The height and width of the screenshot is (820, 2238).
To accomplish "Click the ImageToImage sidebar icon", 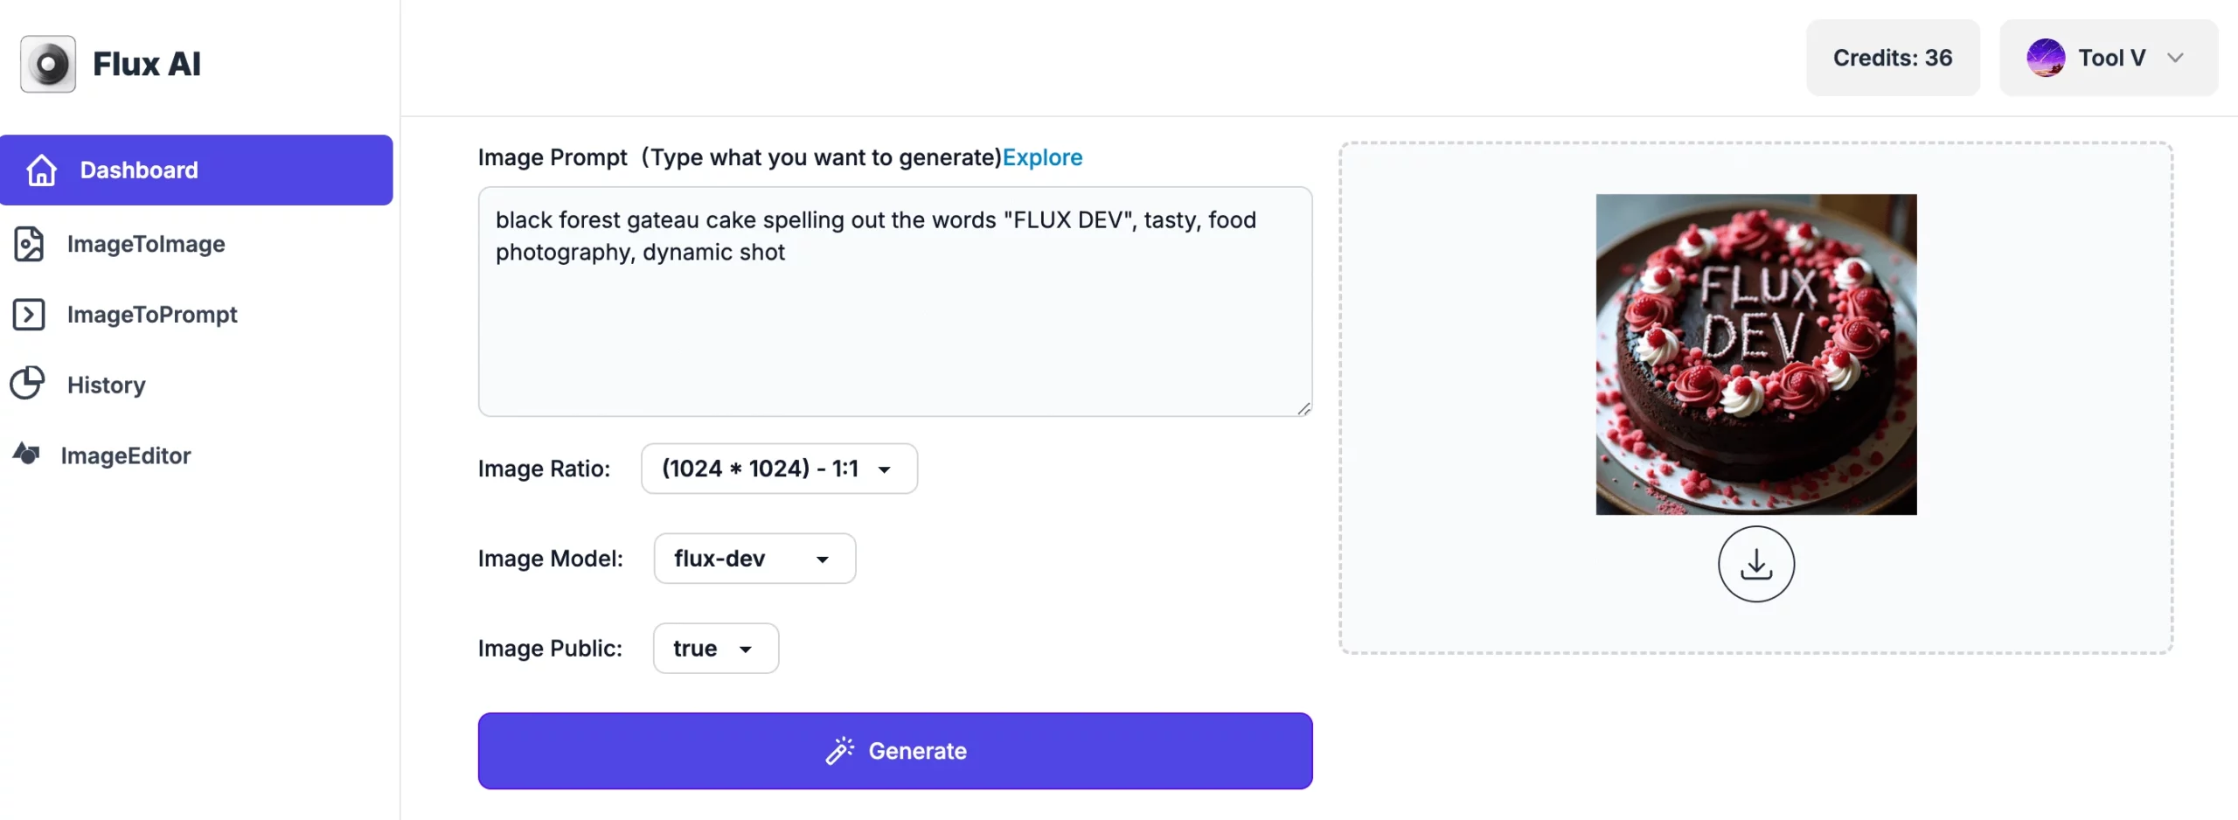I will (29, 244).
